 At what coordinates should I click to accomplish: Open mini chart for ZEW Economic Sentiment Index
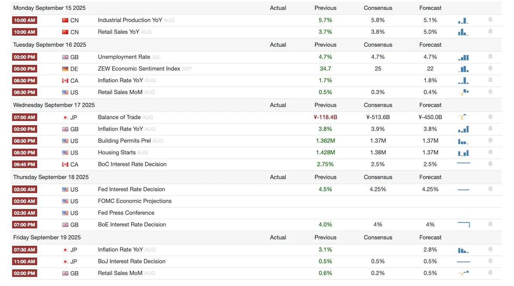(x=463, y=69)
